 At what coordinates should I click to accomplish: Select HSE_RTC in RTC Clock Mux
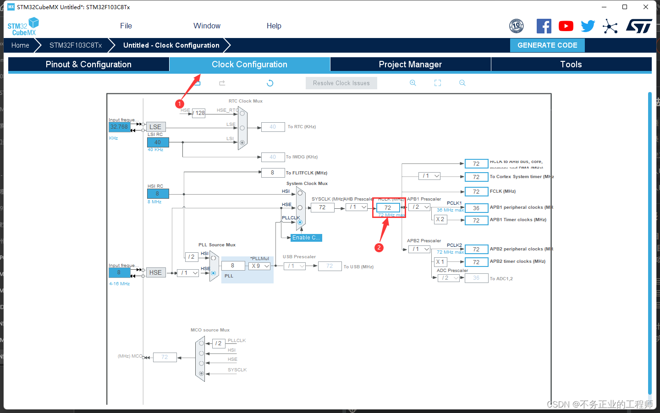point(242,113)
